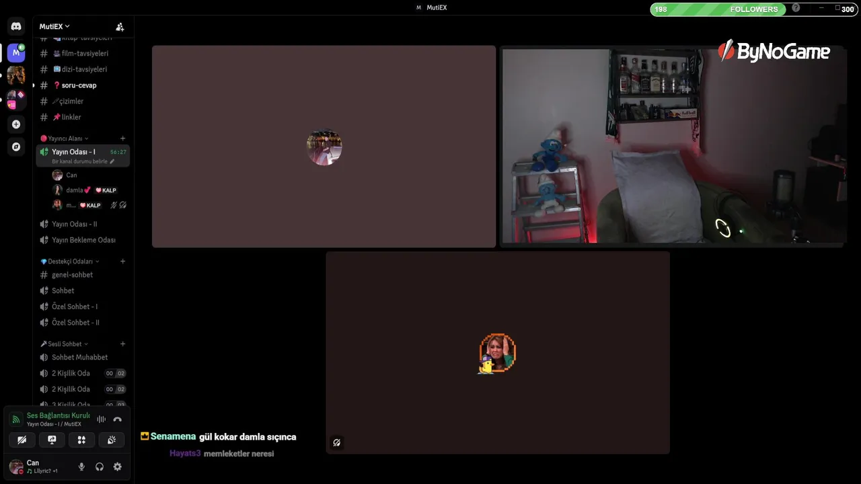Open the second server with photo avatar

click(16, 75)
